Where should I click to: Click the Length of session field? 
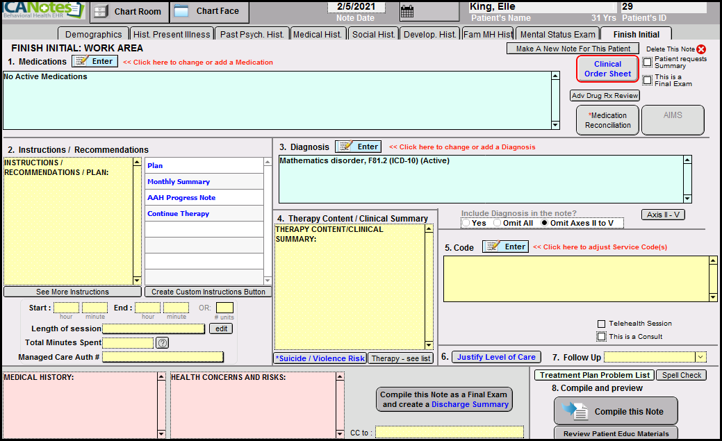[154, 328]
